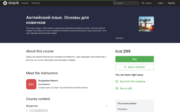
Task: Click the language translate icon
Action: pos(143,3)
